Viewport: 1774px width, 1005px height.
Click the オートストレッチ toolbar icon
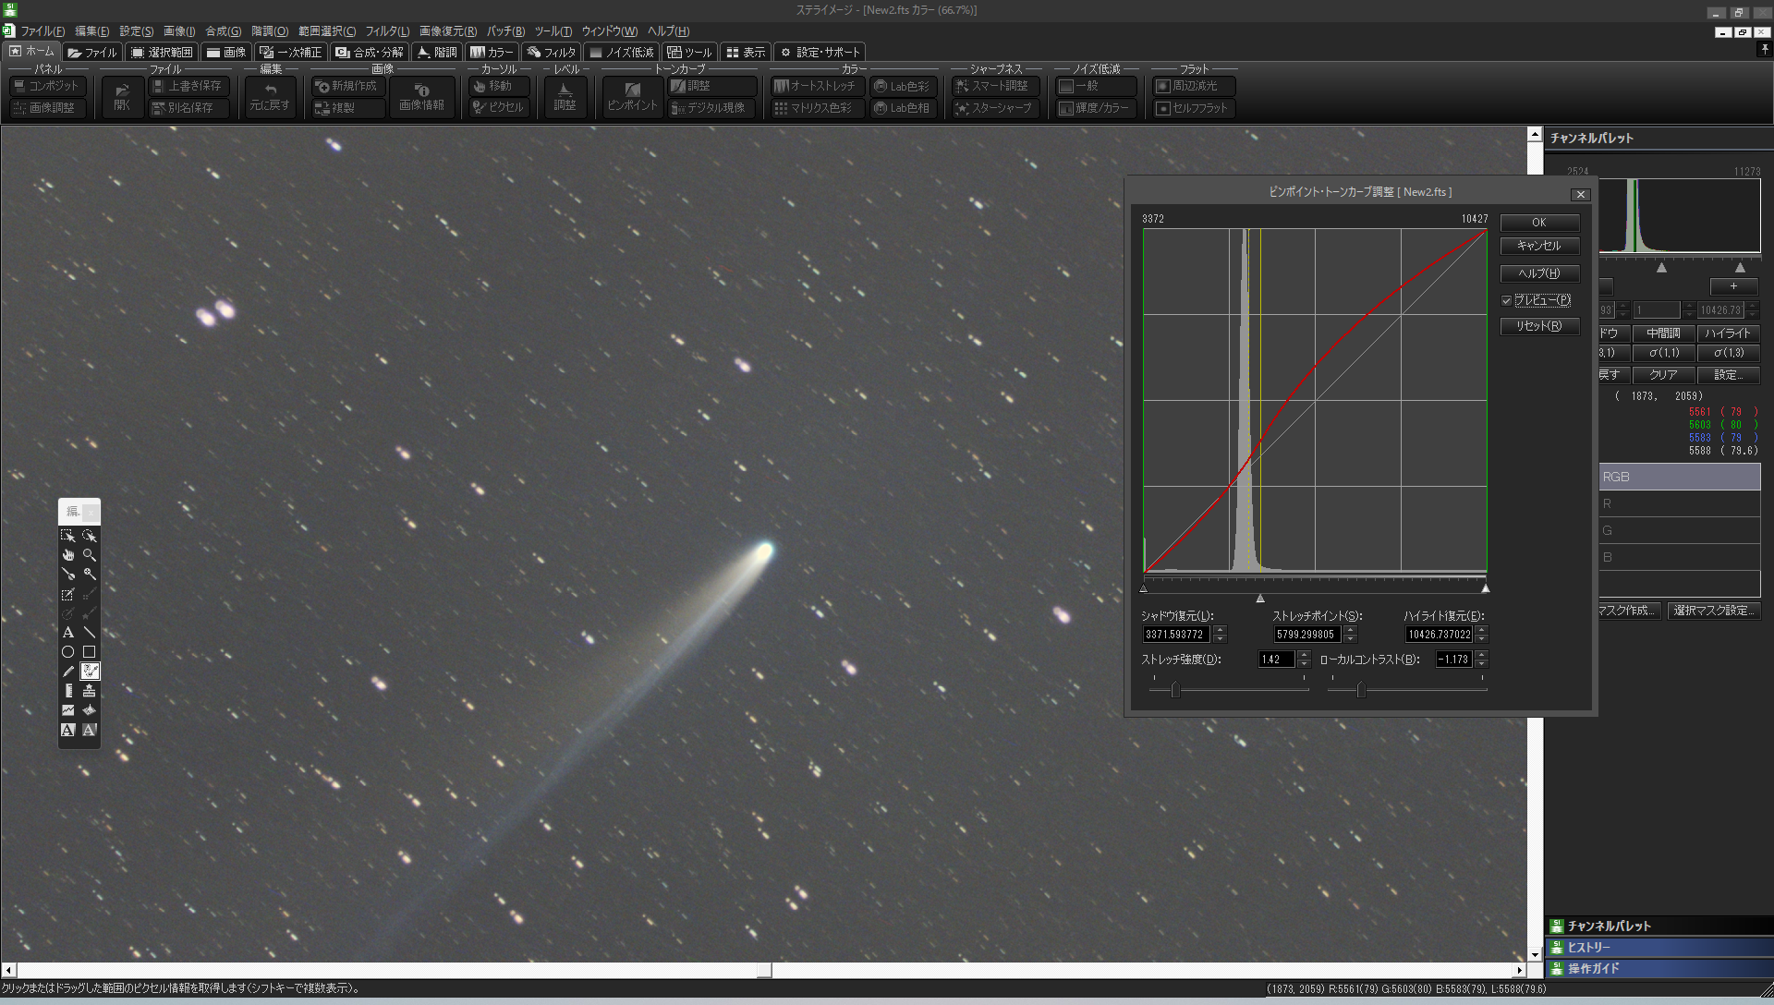[x=816, y=86]
